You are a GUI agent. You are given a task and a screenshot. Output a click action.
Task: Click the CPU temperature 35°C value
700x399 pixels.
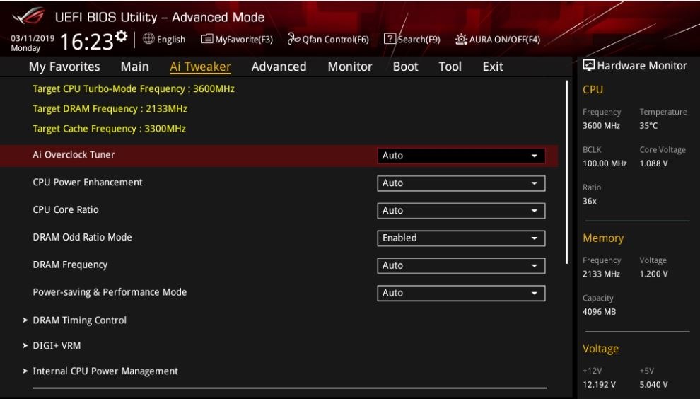(648, 125)
